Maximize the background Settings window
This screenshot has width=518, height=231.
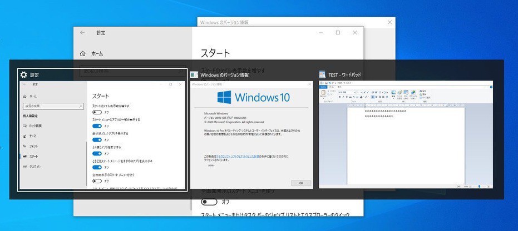coord(338,33)
